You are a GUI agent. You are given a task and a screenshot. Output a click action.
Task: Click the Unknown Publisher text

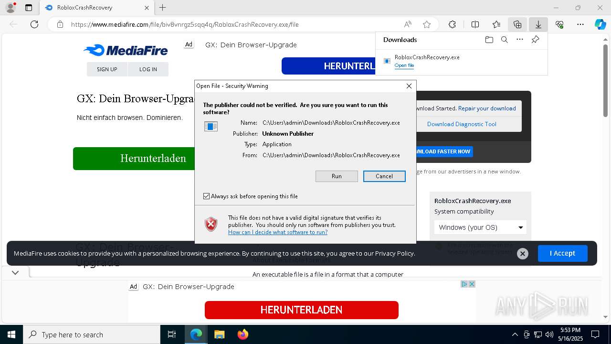(x=288, y=134)
